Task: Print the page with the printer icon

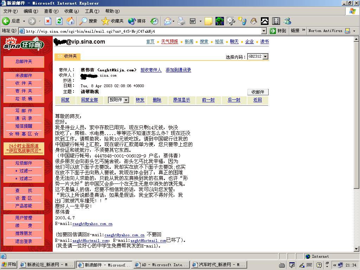Action: pos(181,21)
